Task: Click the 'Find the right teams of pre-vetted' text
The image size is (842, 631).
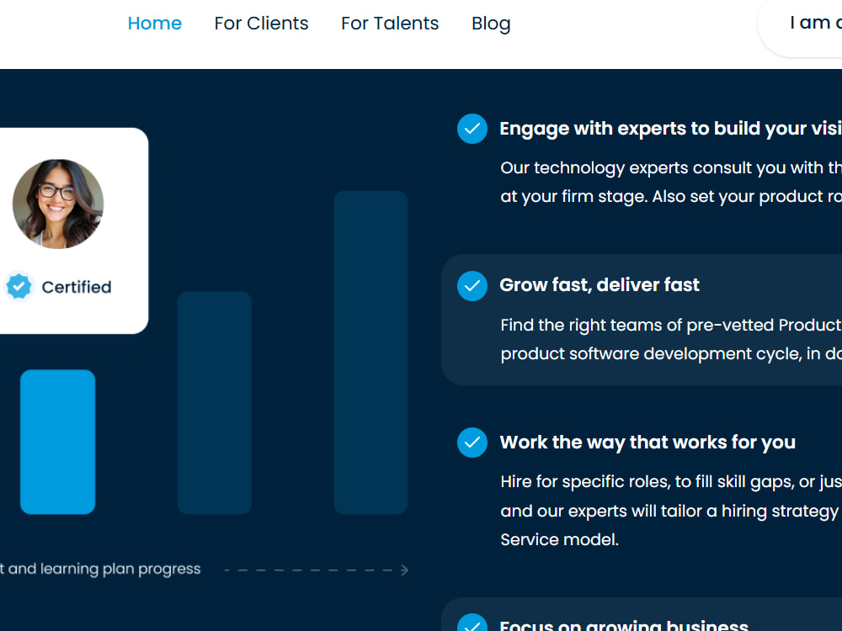Action: [x=671, y=325]
